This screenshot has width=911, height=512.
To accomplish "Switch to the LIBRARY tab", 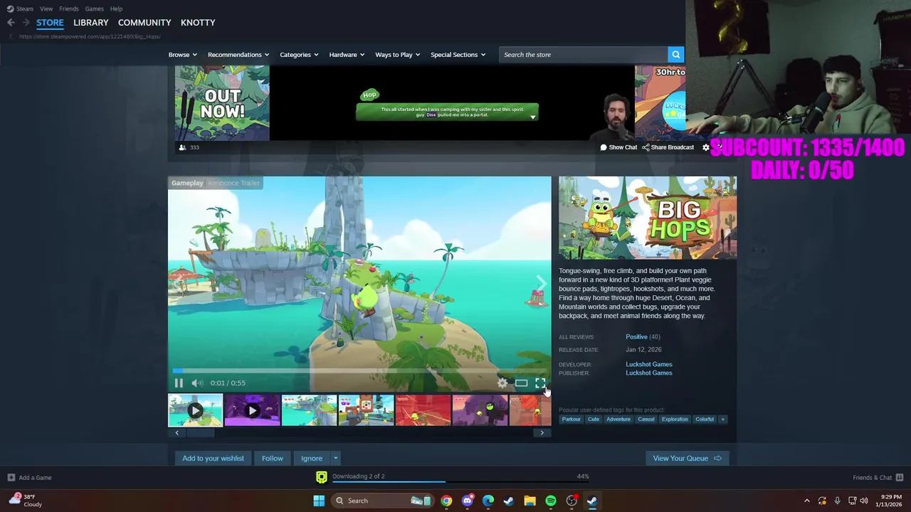I will (90, 23).
